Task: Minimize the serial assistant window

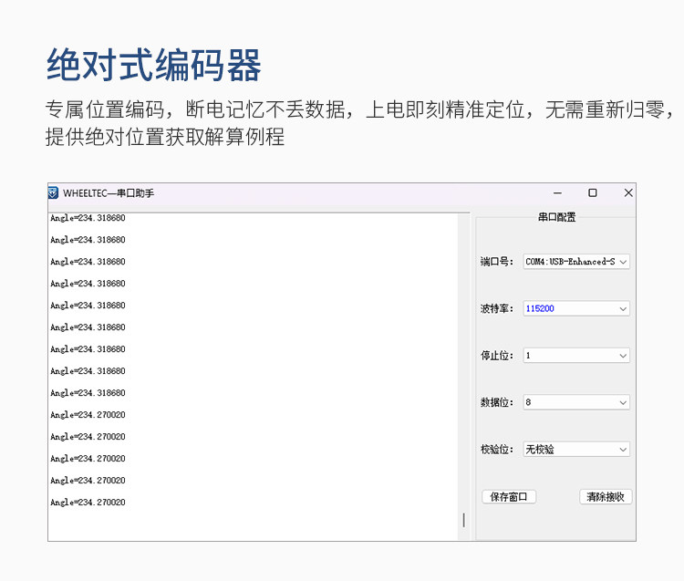Action: pyautogui.click(x=557, y=192)
